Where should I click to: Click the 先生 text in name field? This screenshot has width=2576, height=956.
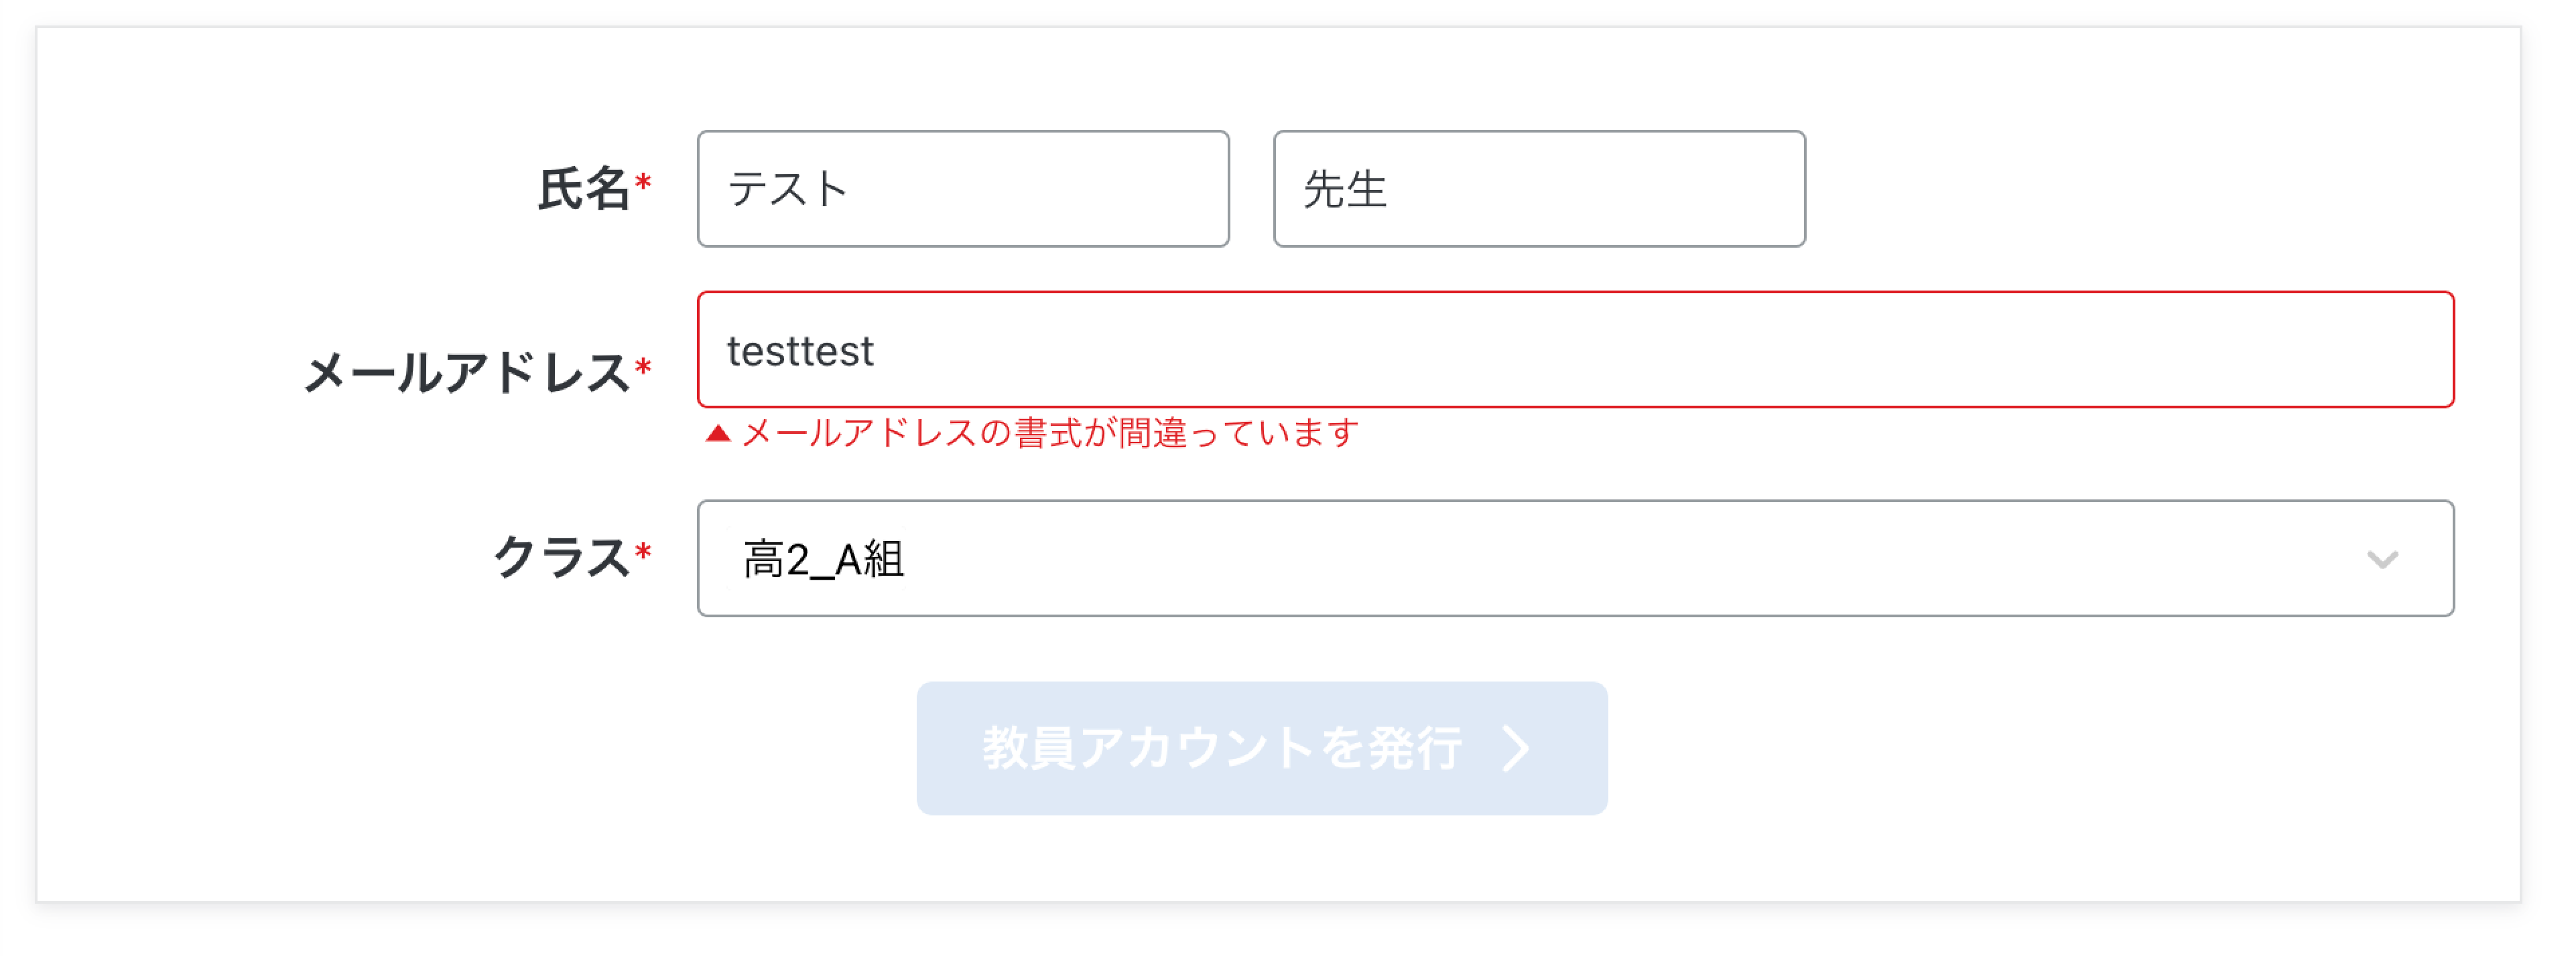[x=1345, y=190]
